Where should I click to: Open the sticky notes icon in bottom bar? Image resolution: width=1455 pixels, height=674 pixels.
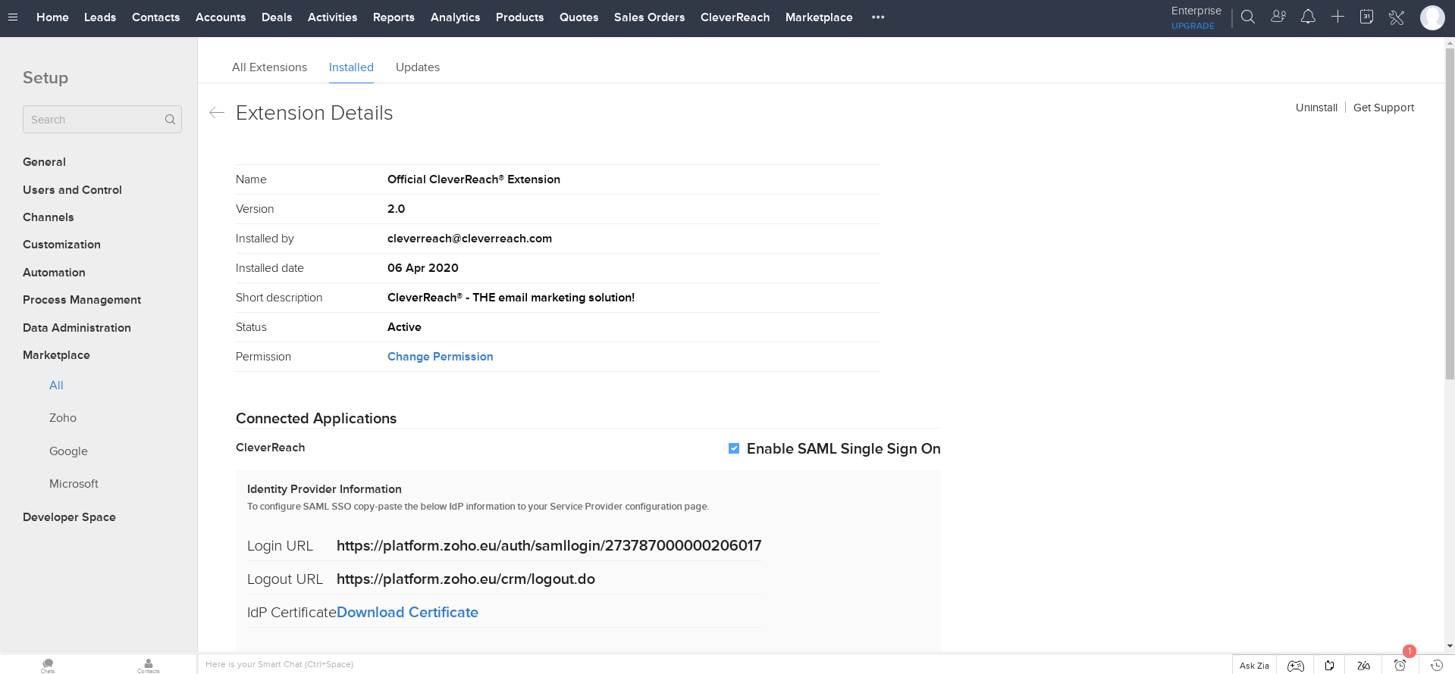[x=1329, y=666]
